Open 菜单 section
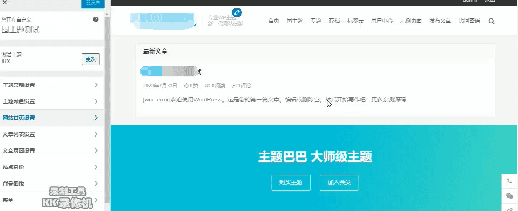 [52, 200]
